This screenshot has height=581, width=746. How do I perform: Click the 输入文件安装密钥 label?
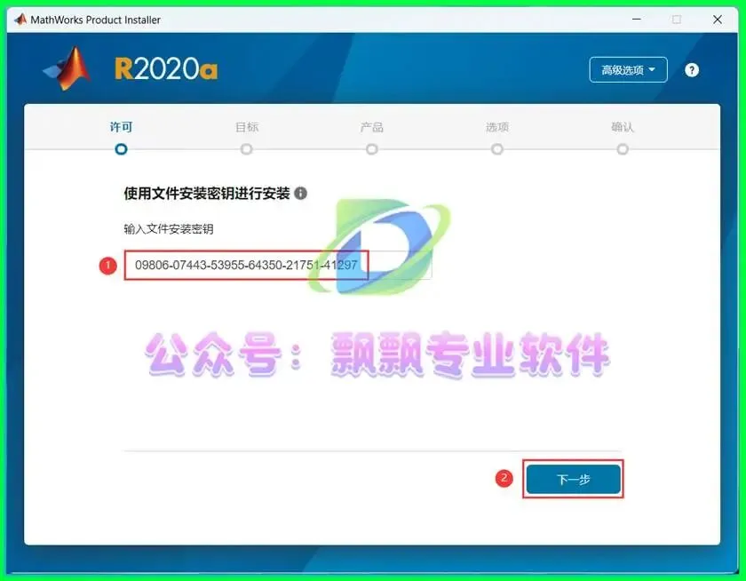[x=169, y=229]
